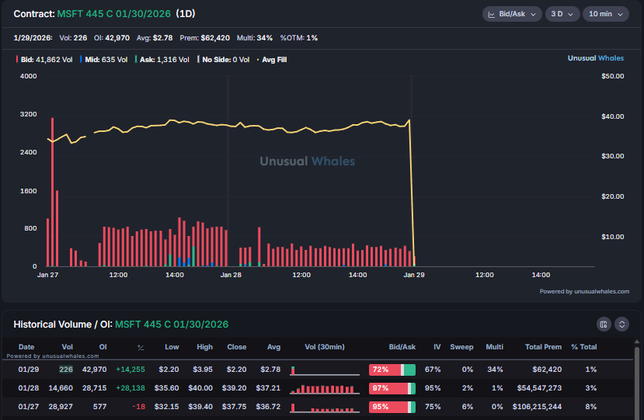Open the Powered by unusualwhales.com link
This screenshot has width=644, height=420.
click(x=584, y=291)
